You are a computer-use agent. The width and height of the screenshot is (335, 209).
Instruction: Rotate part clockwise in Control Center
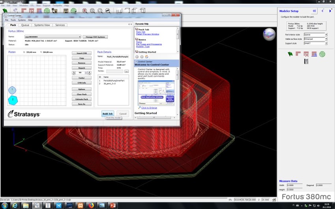coord(90,73)
